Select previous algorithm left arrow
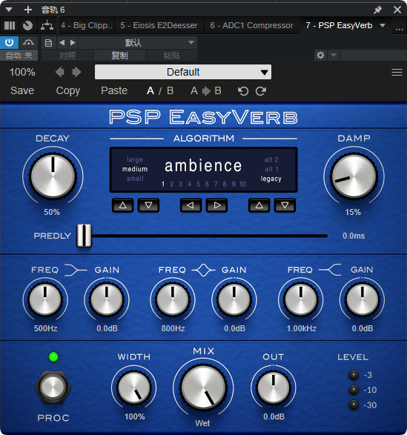This screenshot has width=407, height=435. pyautogui.click(x=191, y=205)
